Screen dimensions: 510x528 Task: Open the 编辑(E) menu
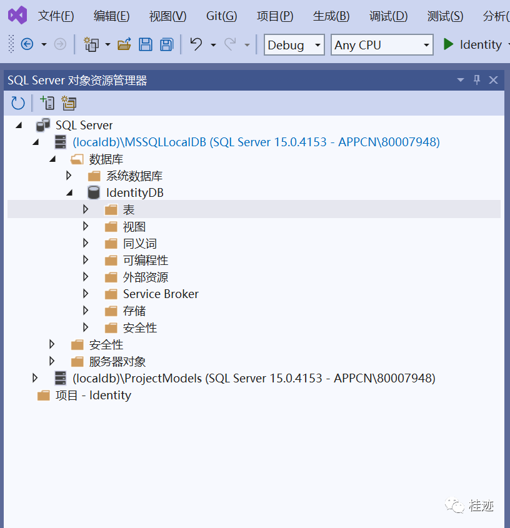[x=111, y=16]
